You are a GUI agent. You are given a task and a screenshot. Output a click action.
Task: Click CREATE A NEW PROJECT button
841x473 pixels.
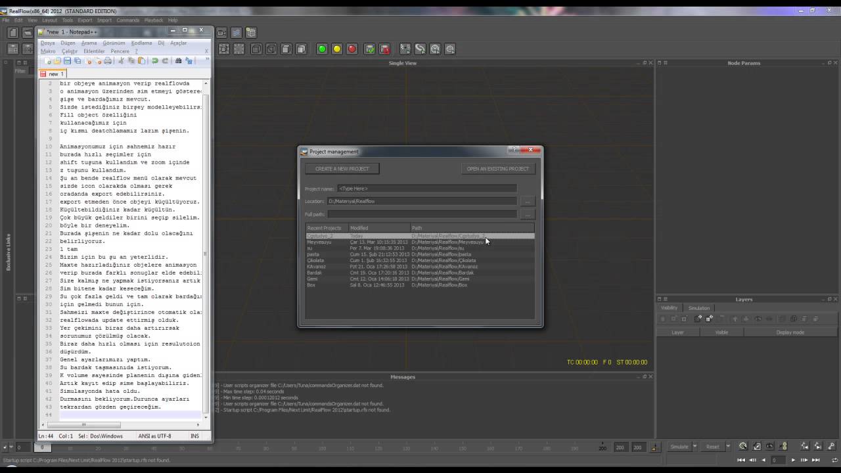click(342, 169)
